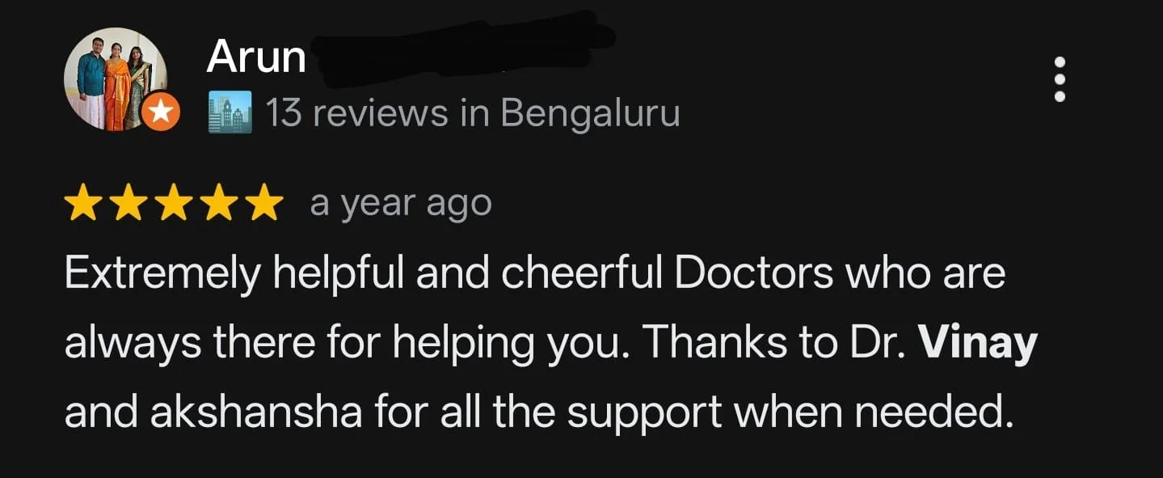Click the 'a year ago' timestamp
This screenshot has height=478, width=1163.
point(401,205)
